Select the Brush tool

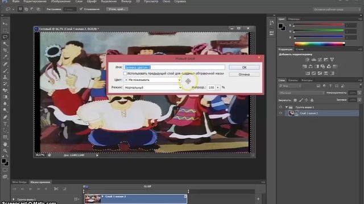[x=5, y=70]
